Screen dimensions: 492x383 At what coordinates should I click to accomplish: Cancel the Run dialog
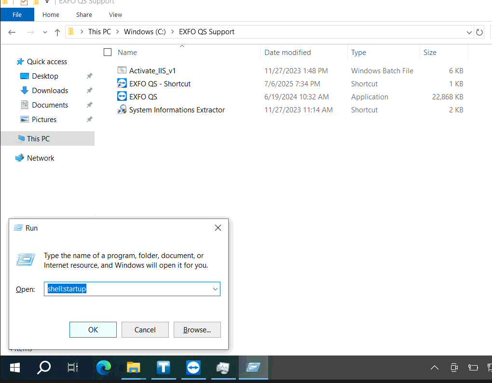coord(145,329)
